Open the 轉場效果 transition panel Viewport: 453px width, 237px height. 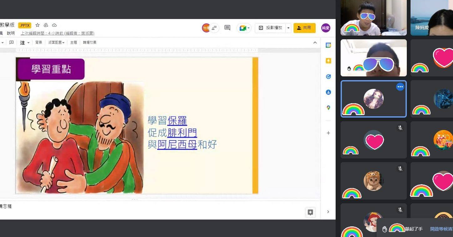[x=90, y=42]
